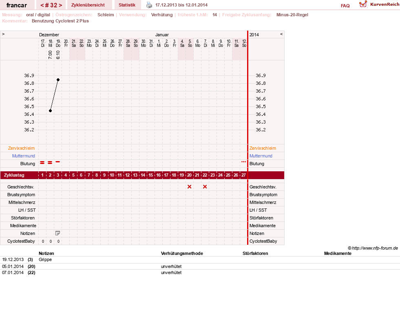Click the temperature point at 36.4

click(50, 111)
